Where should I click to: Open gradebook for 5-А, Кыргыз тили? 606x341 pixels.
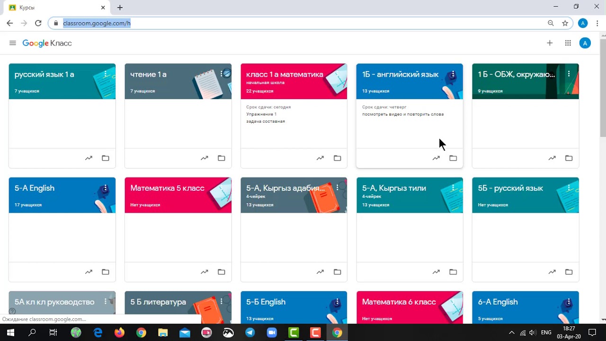coord(436,272)
